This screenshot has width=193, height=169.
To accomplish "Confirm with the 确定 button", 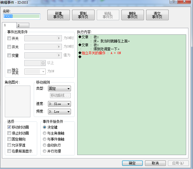I will tap(132, 163).
